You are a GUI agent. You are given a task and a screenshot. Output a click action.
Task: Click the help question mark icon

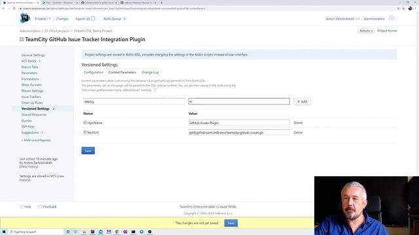click(392, 18)
